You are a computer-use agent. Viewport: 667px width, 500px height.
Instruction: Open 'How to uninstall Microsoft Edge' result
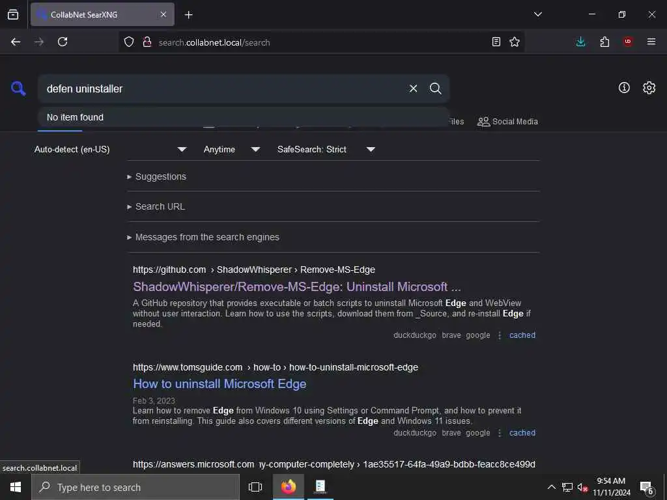(220, 384)
